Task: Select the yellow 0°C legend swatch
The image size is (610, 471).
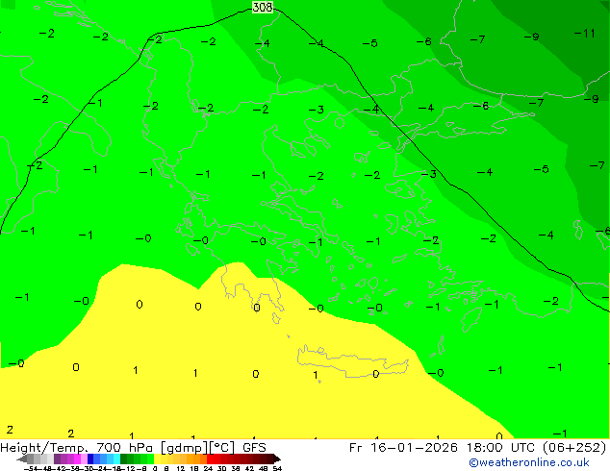Action: [x=157, y=459]
